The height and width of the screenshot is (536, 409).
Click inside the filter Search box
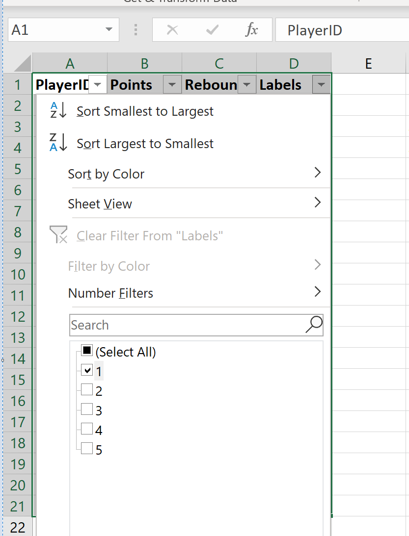point(187,325)
